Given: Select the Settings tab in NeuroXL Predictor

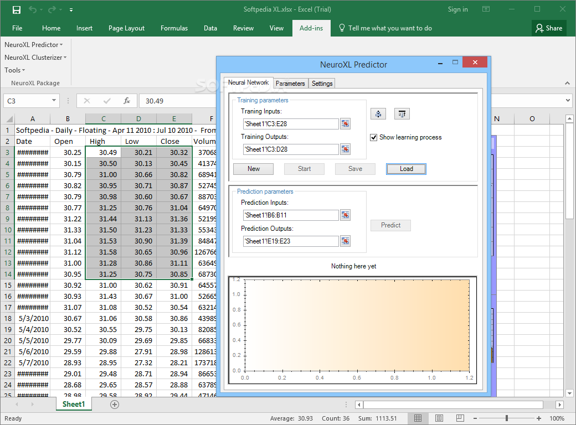Looking at the screenshot, I should [322, 84].
